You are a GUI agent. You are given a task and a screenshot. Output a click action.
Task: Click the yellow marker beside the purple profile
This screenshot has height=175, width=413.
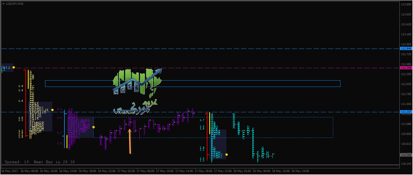tap(94, 127)
